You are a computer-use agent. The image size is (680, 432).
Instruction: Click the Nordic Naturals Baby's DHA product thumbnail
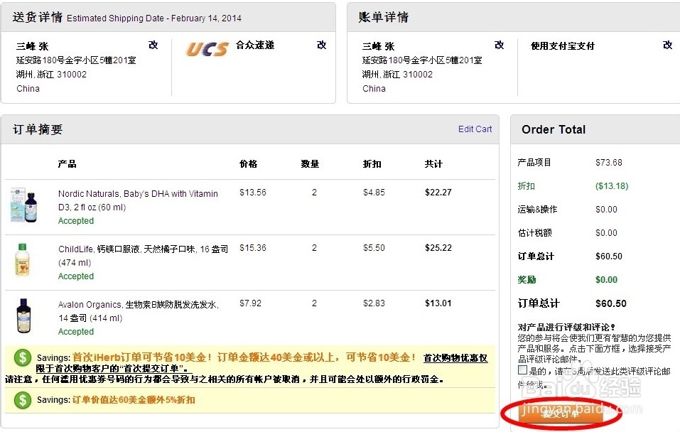(x=23, y=205)
